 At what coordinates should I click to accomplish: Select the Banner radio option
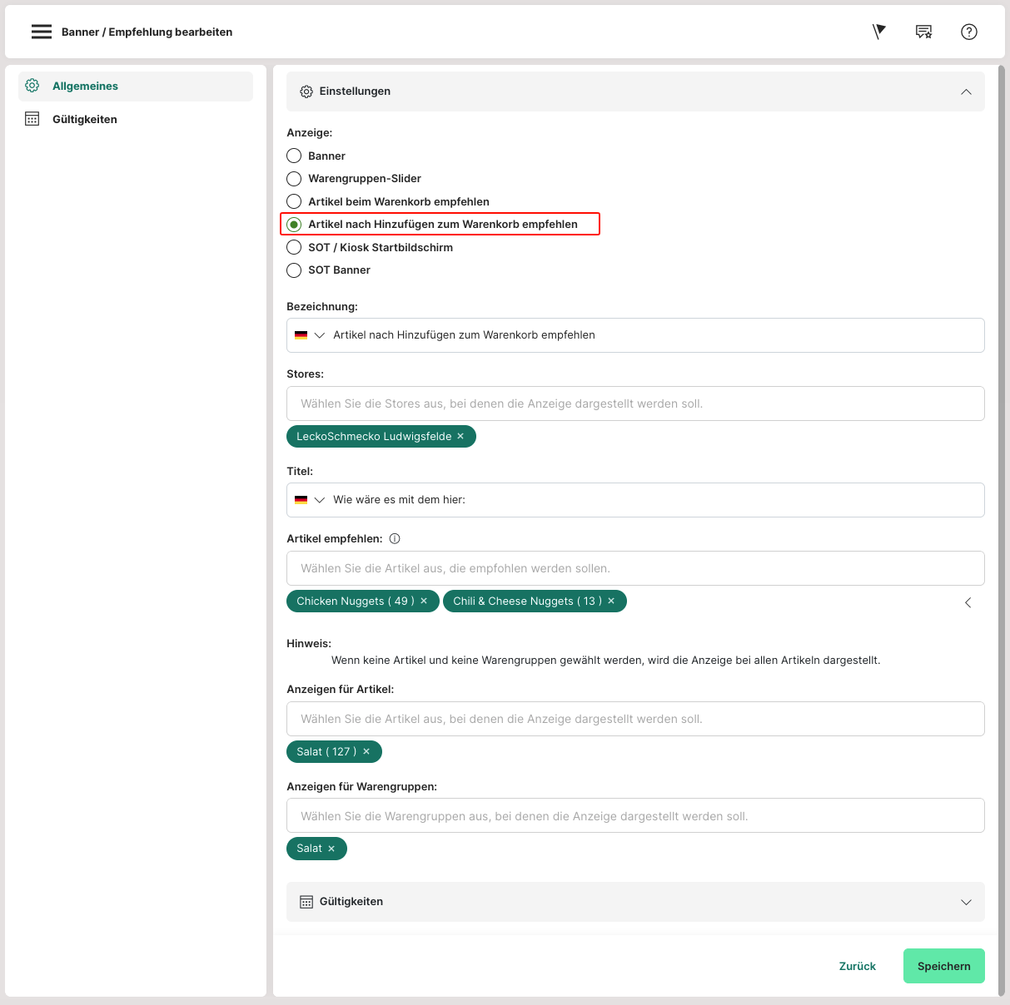294,156
